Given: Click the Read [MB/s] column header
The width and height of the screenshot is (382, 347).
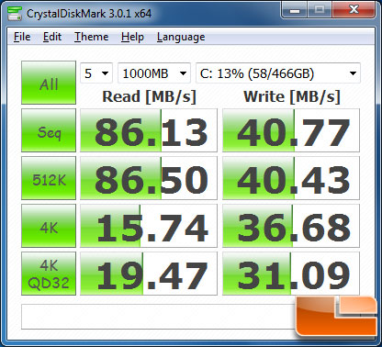Looking at the screenshot, I should pyautogui.click(x=149, y=96).
